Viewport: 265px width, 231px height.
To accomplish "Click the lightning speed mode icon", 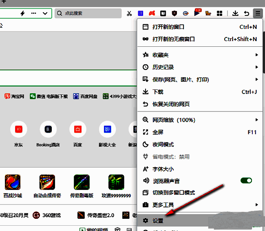I will coord(22,13).
